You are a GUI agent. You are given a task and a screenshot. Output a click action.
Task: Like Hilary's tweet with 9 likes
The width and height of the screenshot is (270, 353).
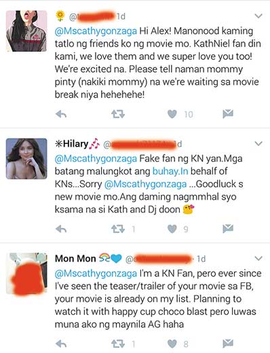pyautogui.click(x=172, y=229)
